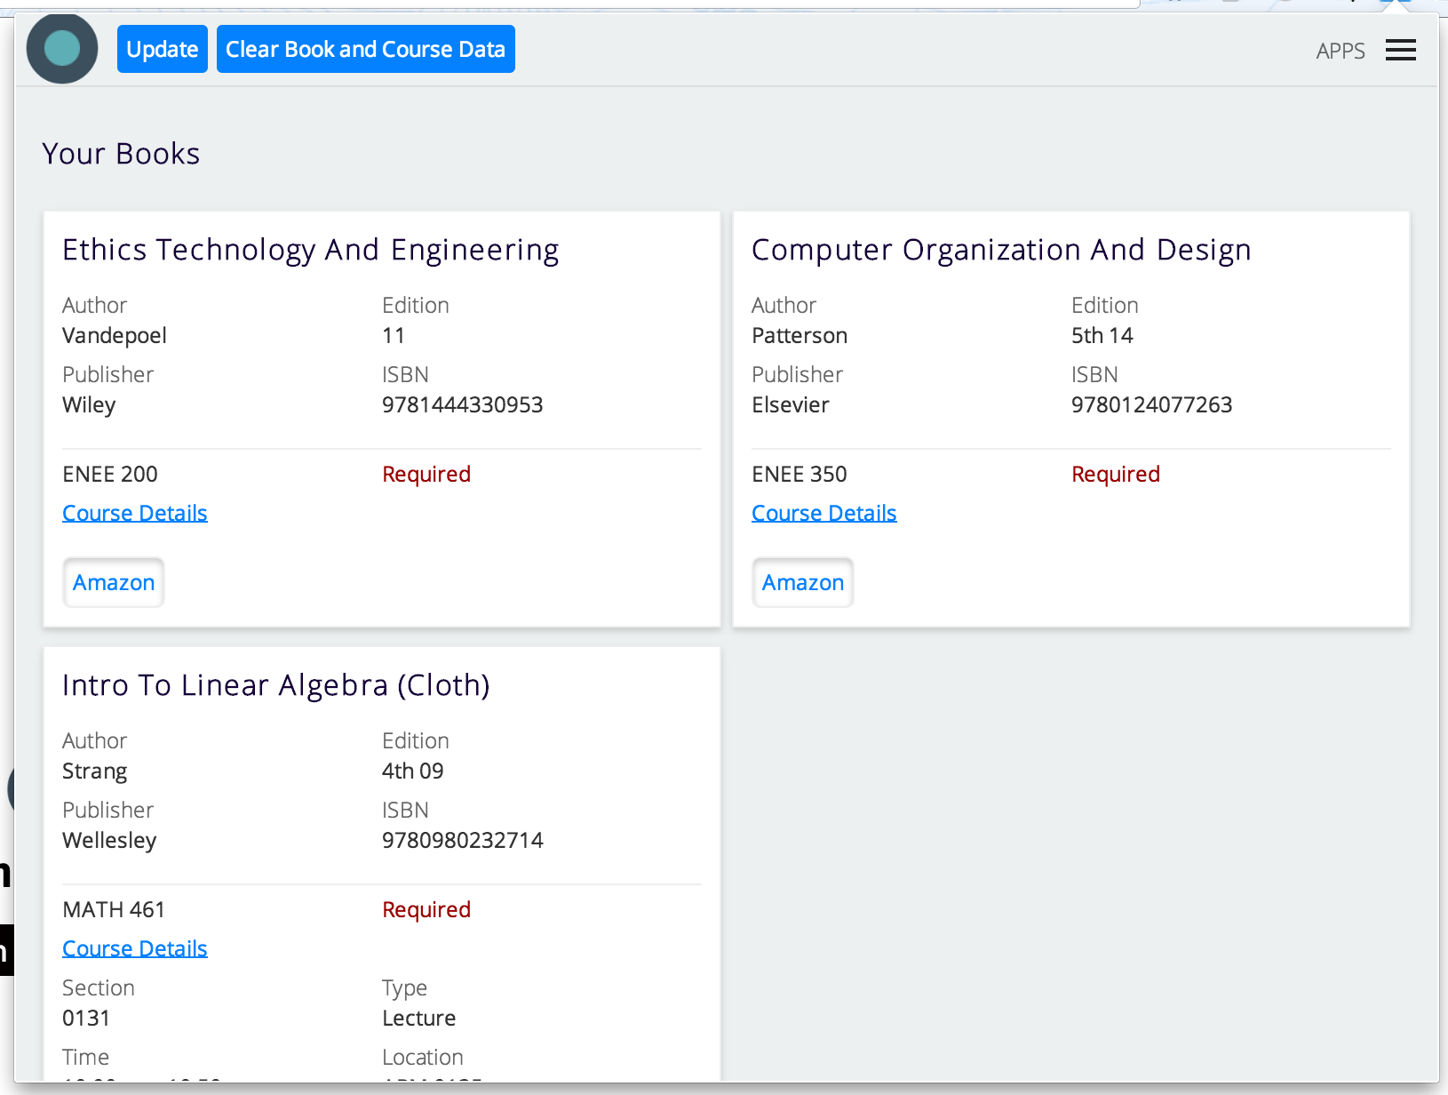This screenshot has width=1448, height=1095.
Task: Click the Intro To Linear Algebra title
Action: [275, 685]
